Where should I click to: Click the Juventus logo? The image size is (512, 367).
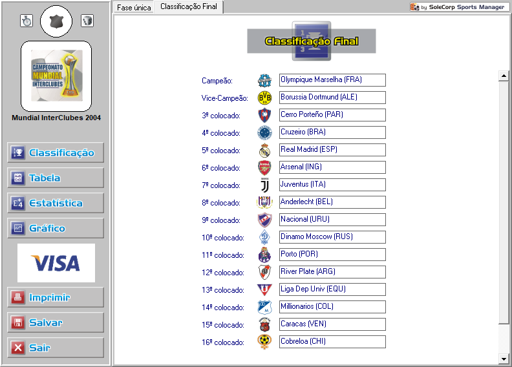tap(264, 185)
